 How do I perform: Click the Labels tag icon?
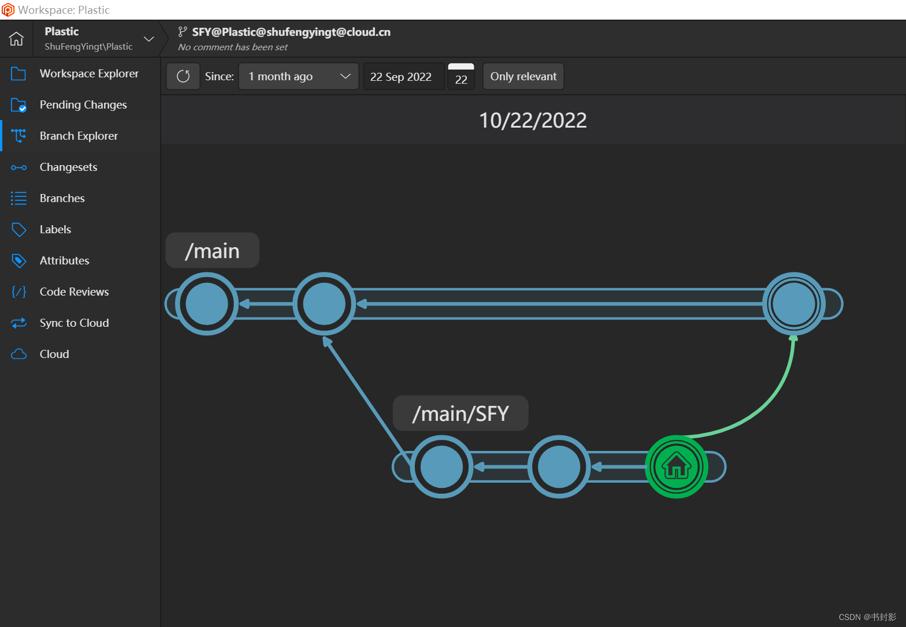click(x=18, y=230)
